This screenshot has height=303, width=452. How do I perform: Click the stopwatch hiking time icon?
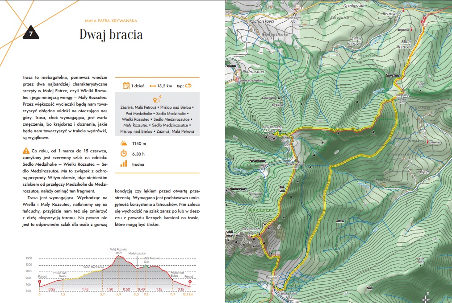(x=123, y=153)
